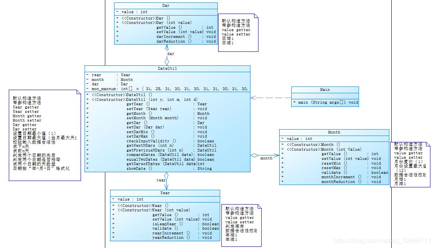Select the note left of DateUtil class
This screenshot has width=434, height=248.
tap(45, 135)
